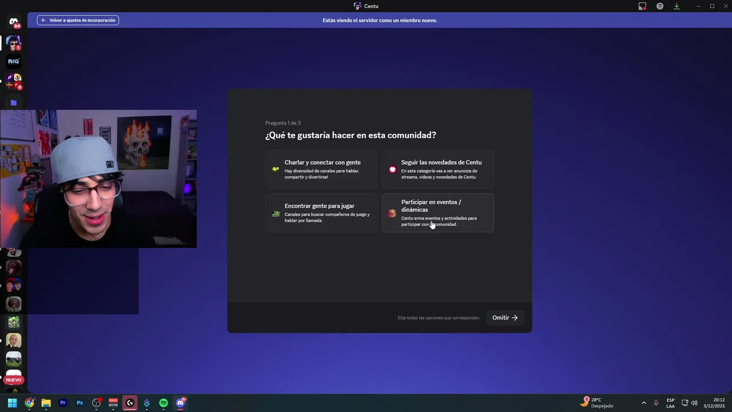Open the green pixel art server icon
The image size is (732, 412).
pos(14,322)
